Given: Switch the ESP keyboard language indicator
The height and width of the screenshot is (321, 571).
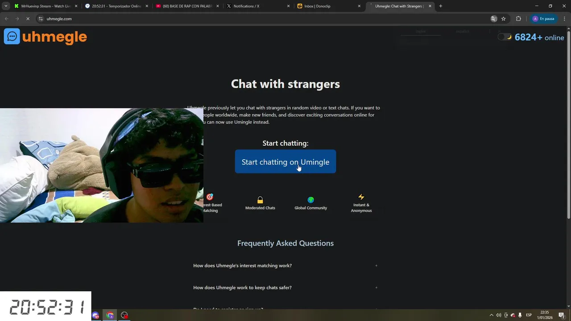Looking at the screenshot, I should (529, 315).
